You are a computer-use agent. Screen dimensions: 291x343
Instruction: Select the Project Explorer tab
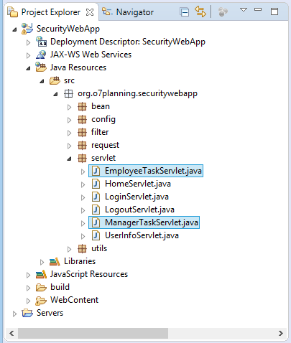pyautogui.click(x=45, y=12)
